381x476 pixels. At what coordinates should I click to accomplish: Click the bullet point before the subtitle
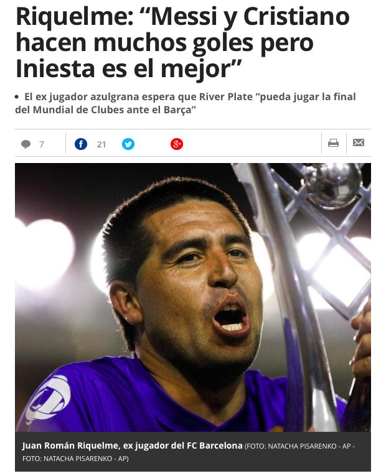pos(17,97)
